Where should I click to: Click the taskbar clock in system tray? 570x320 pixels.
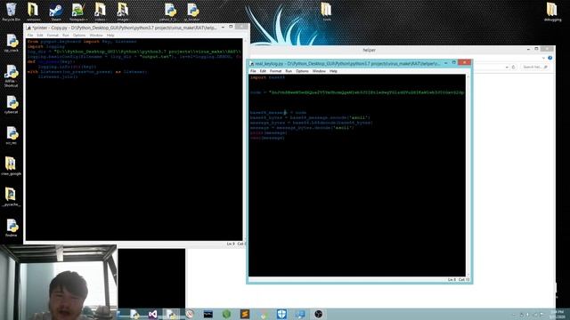point(558,314)
